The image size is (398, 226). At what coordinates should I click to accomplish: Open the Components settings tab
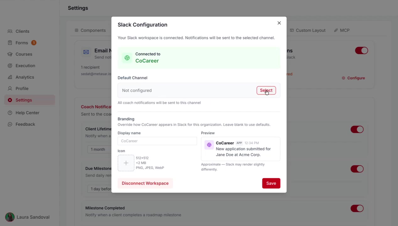coord(90,30)
